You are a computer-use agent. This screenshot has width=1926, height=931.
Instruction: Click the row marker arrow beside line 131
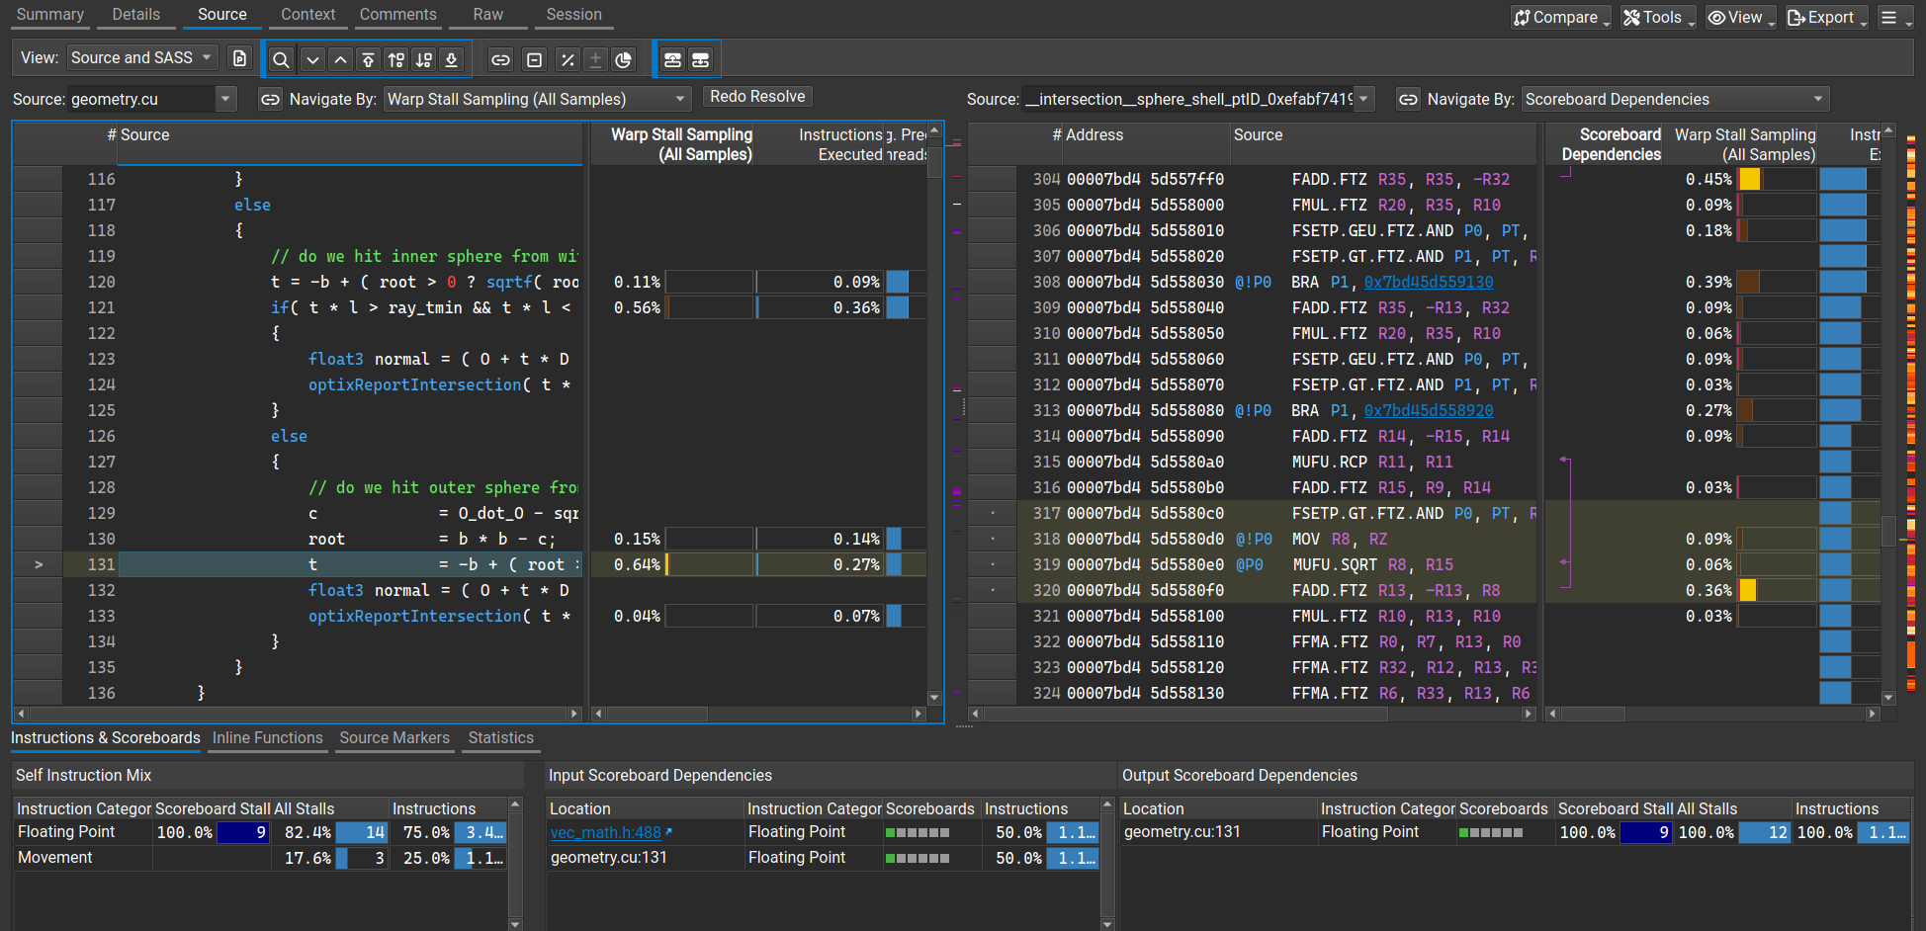39,564
